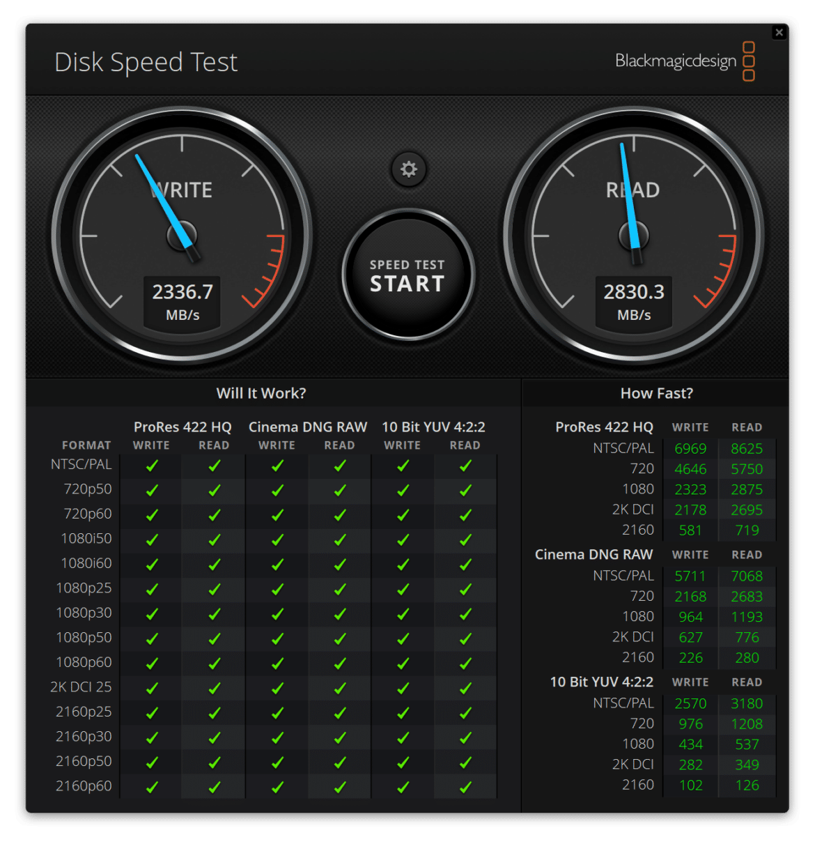Viewport: 815px width, 842px height.
Task: Click ProRes 422 HQ 720 write value 4646
Action: click(x=690, y=469)
